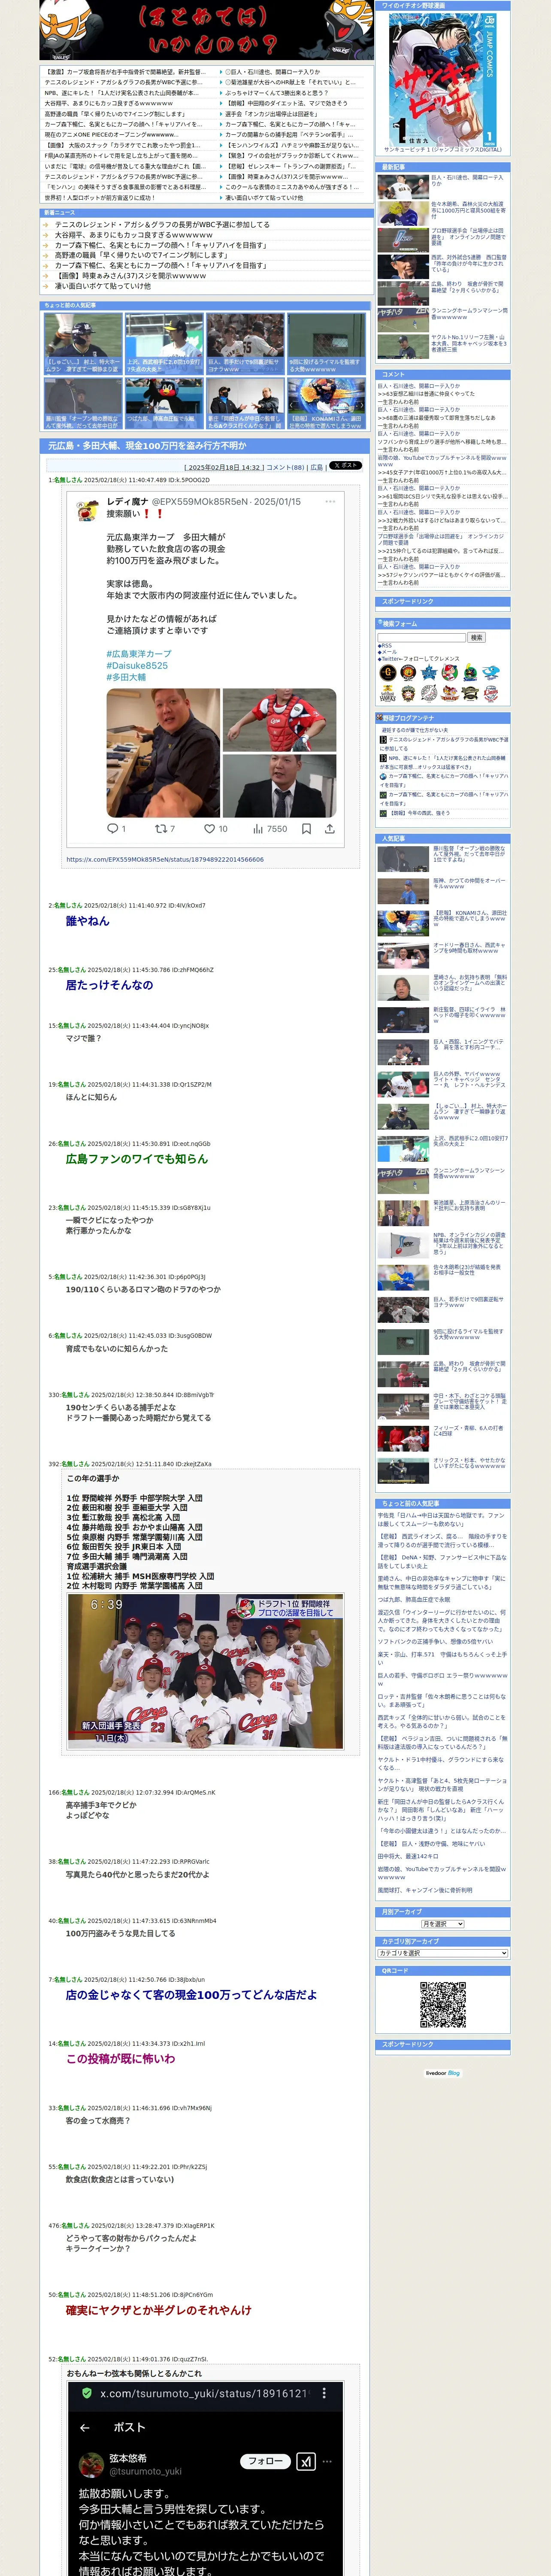Click the man in kitchen tweet photo
The height and width of the screenshot is (2576, 551).
point(163,753)
